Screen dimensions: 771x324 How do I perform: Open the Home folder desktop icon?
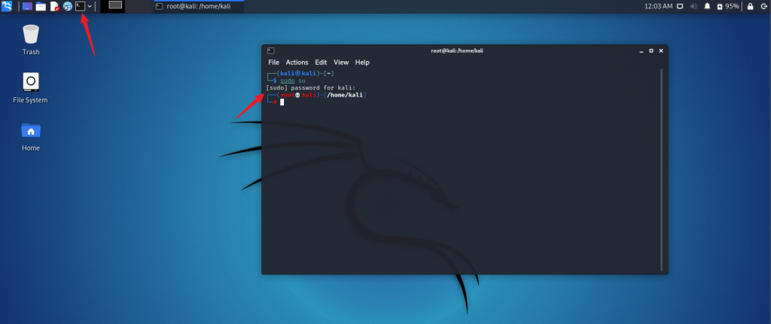click(30, 136)
